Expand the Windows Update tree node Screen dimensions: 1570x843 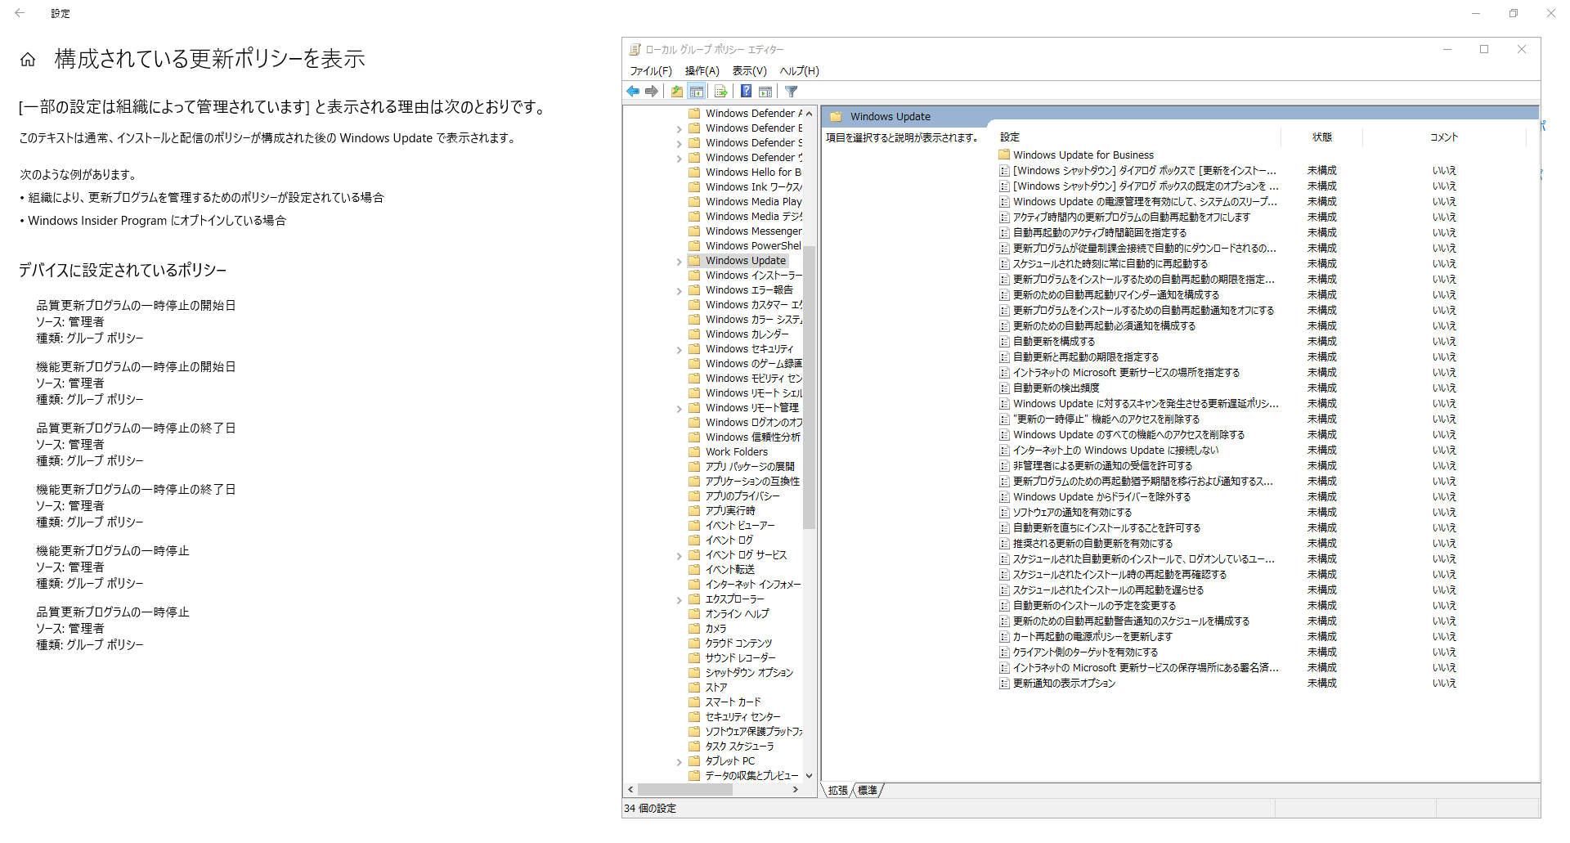tap(679, 262)
